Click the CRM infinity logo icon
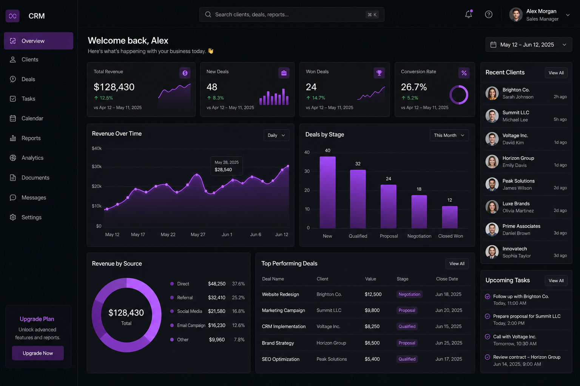This screenshot has width=580, height=386. pyautogui.click(x=12, y=16)
